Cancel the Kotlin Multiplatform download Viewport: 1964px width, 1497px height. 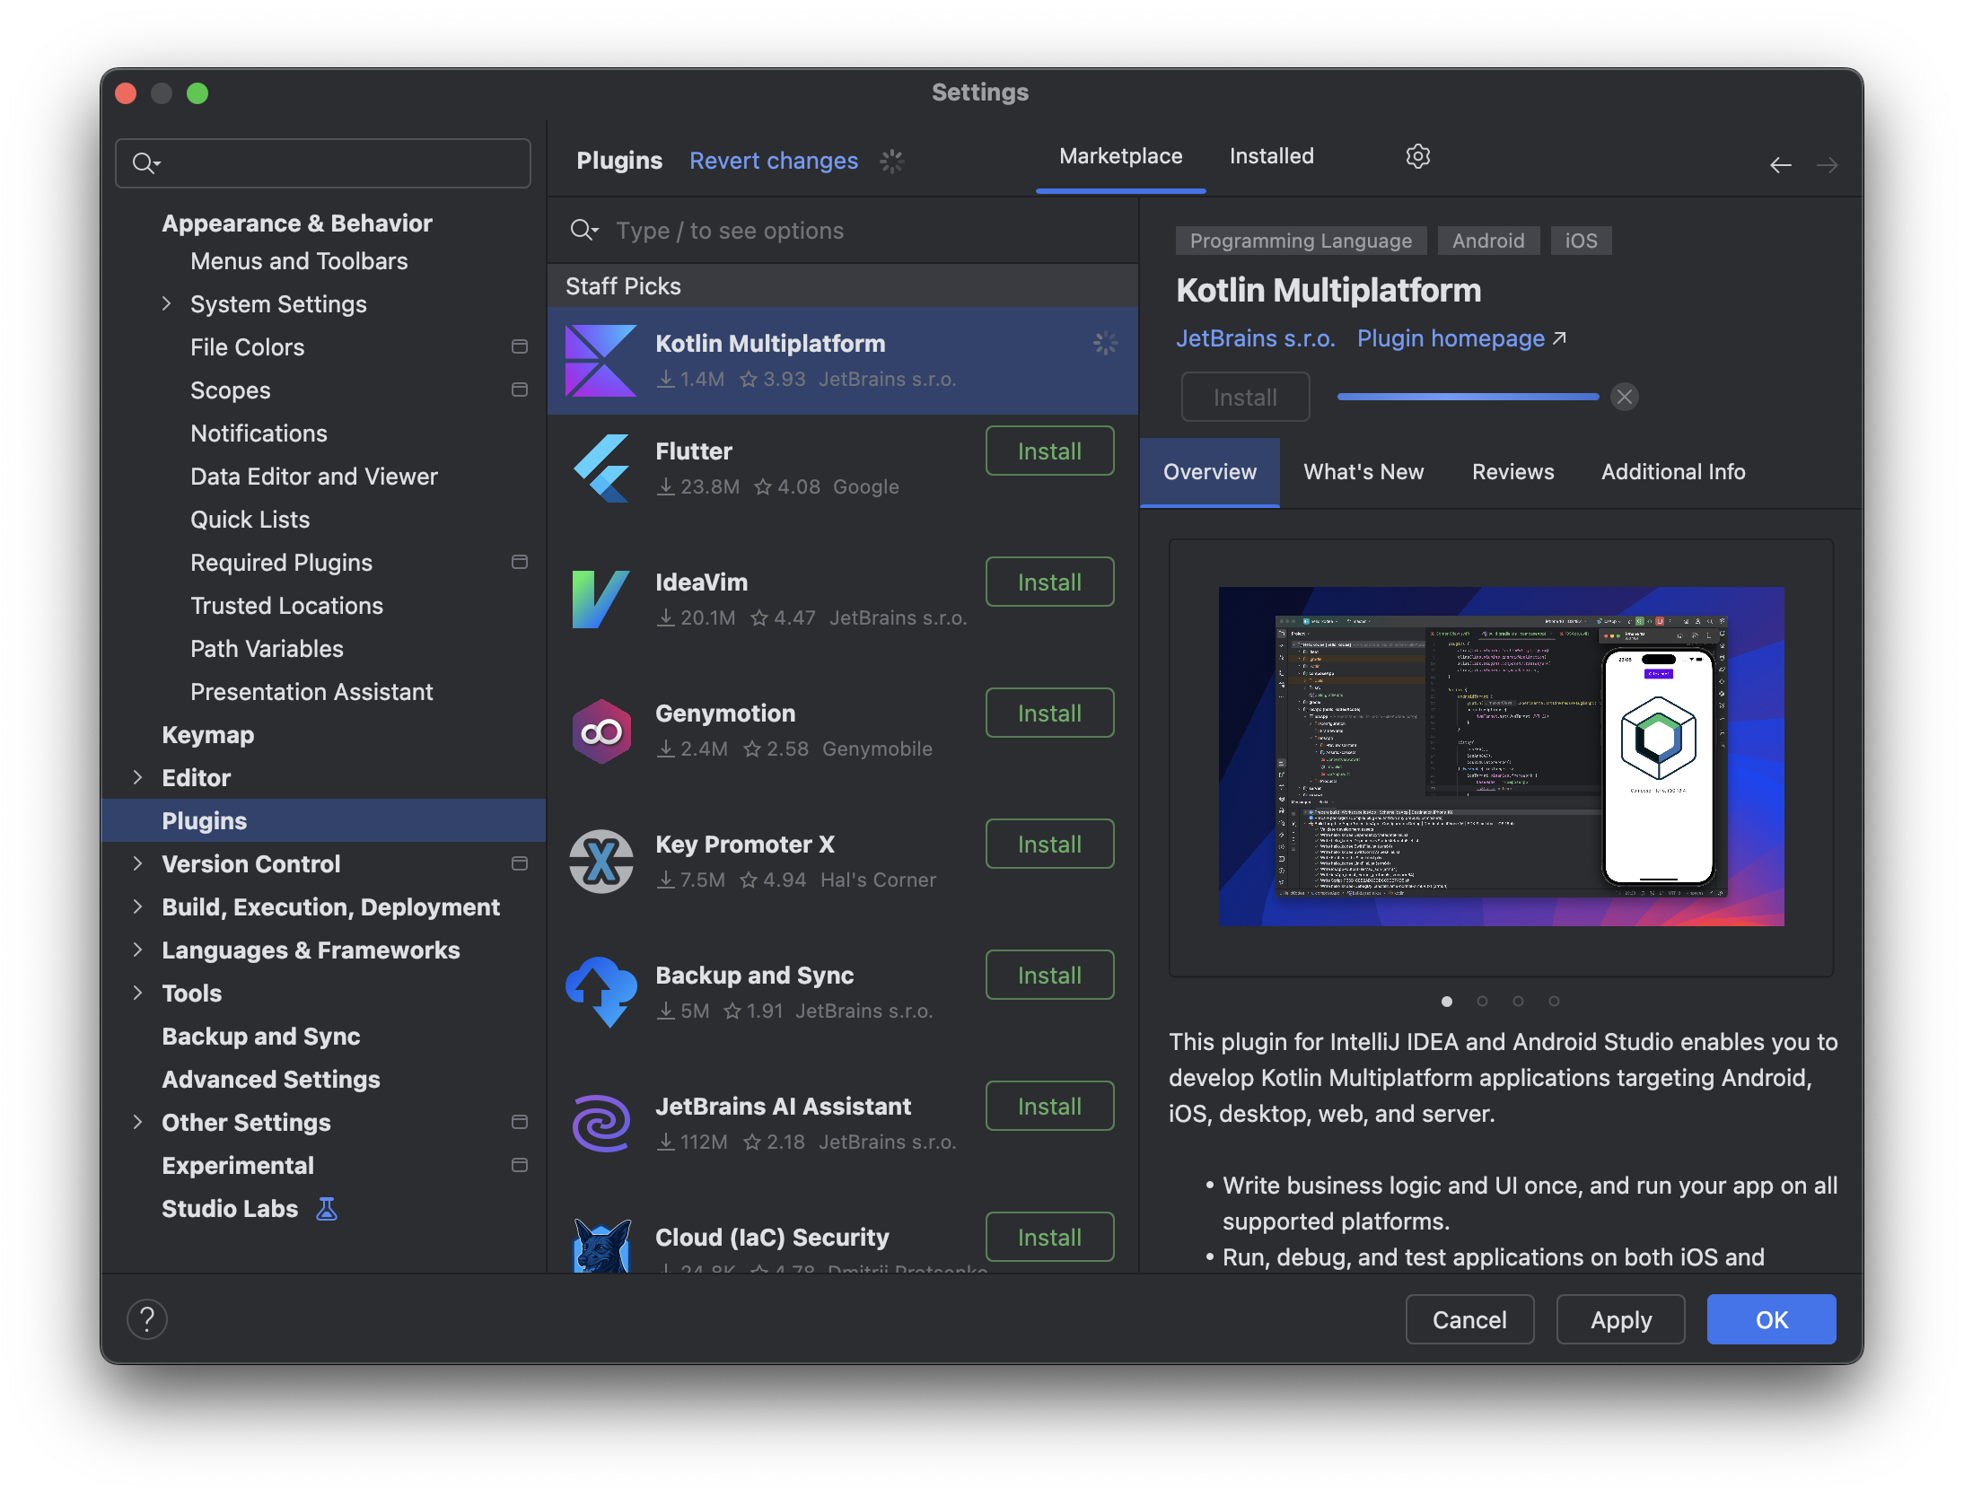(1624, 397)
